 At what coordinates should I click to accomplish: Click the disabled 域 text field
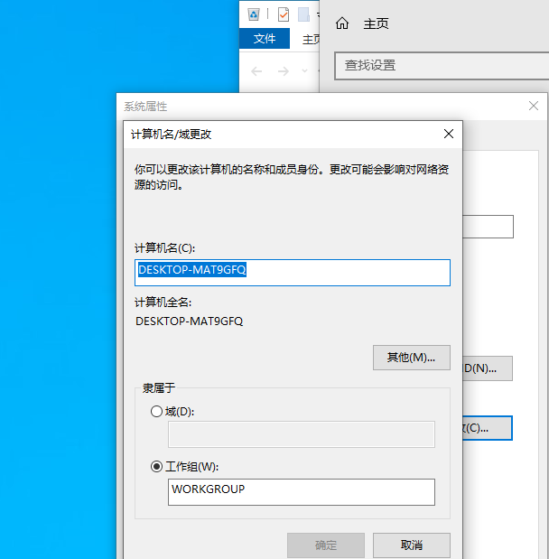pyautogui.click(x=302, y=434)
